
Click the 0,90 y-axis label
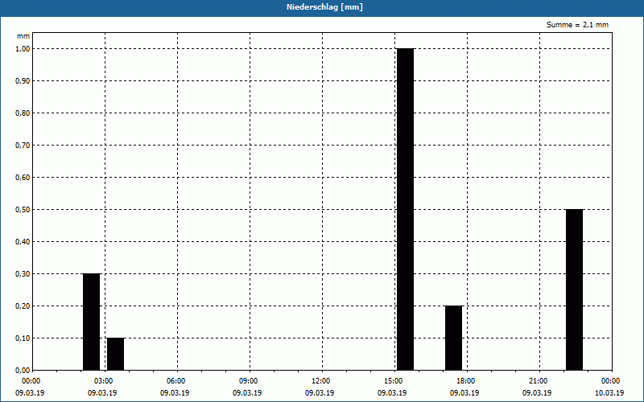pos(23,81)
